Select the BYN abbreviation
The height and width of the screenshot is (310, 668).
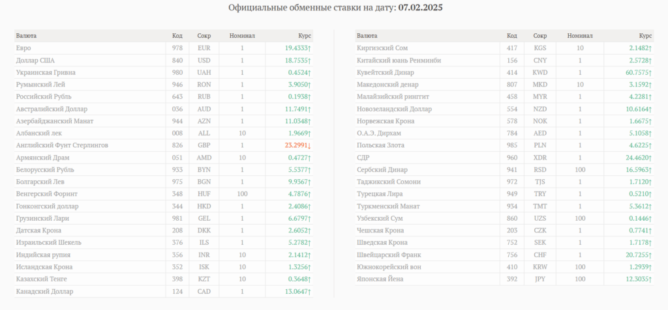click(x=204, y=170)
